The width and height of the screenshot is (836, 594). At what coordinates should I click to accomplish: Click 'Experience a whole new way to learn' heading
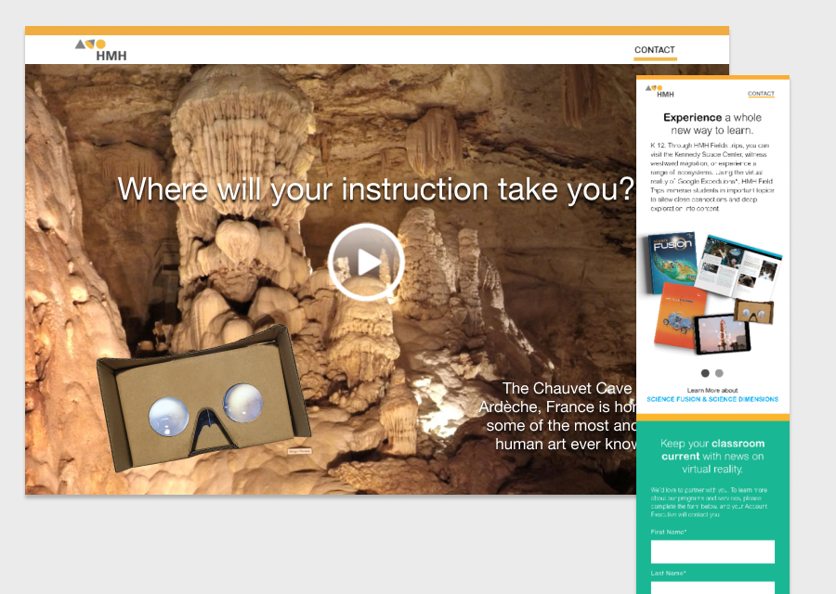[712, 123]
